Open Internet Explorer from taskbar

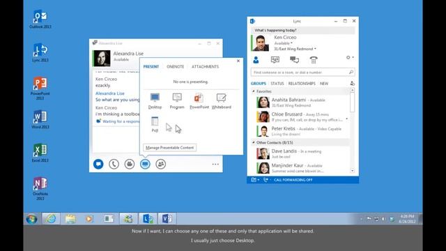point(51,219)
